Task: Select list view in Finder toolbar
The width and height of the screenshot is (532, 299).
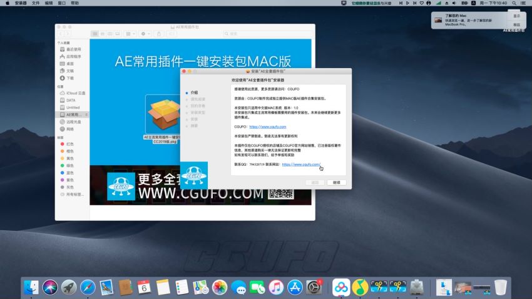Action: pyautogui.click(x=103, y=34)
